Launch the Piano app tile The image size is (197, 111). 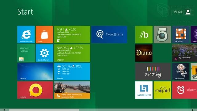pos(144,53)
